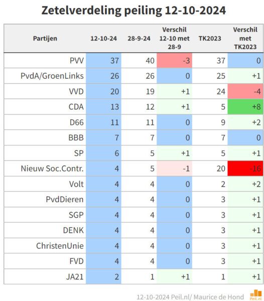Image resolution: width=264 pixels, height=301 pixels.
Task: Click the PVV party name
Action: [77, 61]
